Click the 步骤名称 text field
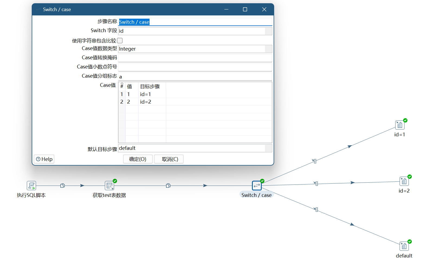 pyautogui.click(x=195, y=22)
